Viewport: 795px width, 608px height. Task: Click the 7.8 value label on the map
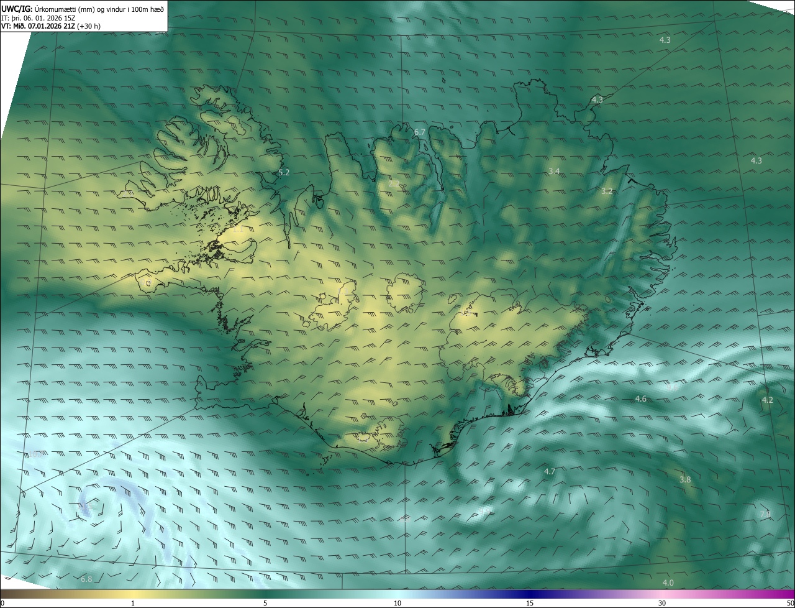tap(765, 514)
